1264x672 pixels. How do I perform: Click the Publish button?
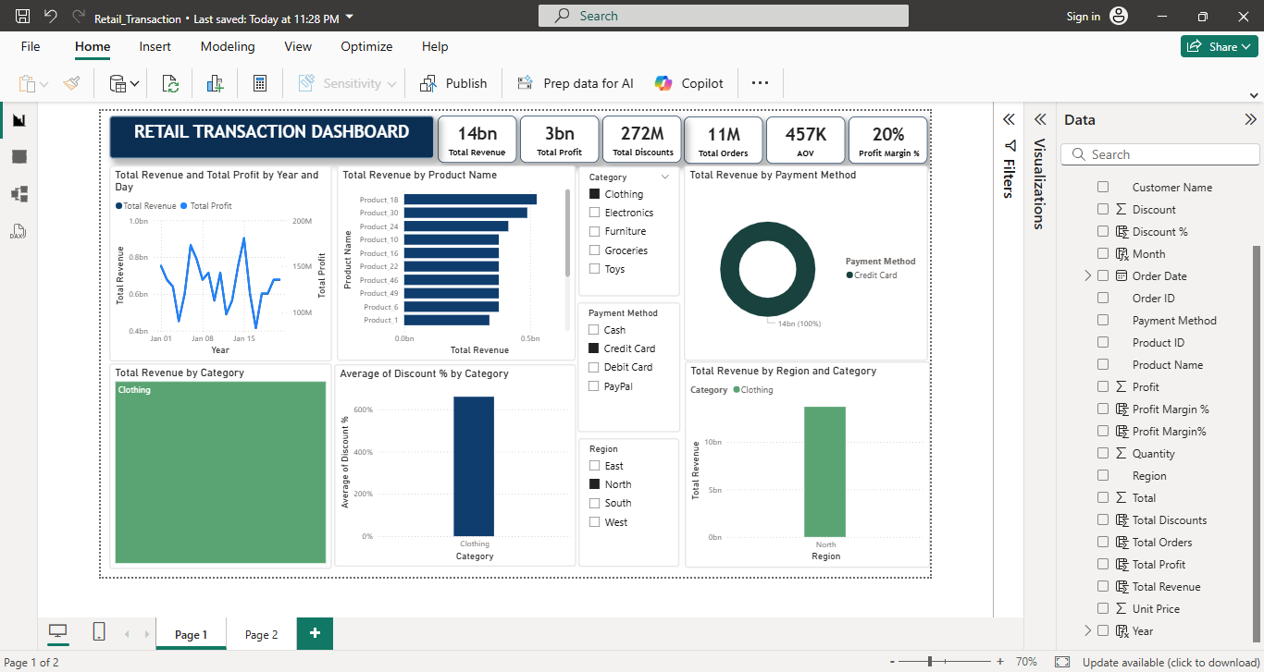coord(453,82)
